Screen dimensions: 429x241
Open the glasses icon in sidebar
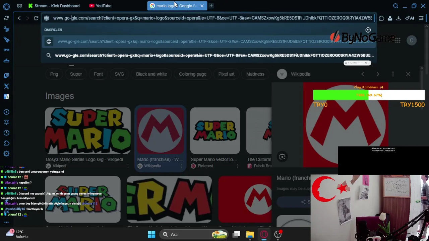click(x=6, y=50)
